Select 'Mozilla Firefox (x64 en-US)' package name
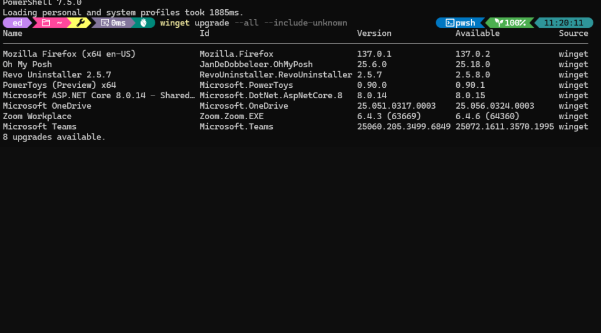 point(69,54)
